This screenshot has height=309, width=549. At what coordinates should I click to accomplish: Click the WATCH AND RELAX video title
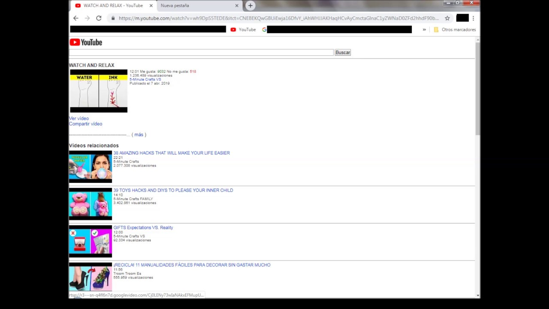click(x=92, y=65)
